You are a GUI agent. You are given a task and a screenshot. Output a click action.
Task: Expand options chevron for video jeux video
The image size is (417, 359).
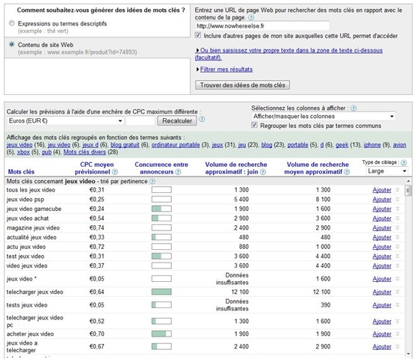pyautogui.click(x=398, y=266)
